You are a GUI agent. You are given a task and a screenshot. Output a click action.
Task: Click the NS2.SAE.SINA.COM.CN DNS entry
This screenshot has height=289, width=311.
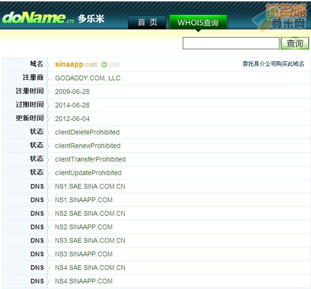pyautogui.click(x=90, y=213)
